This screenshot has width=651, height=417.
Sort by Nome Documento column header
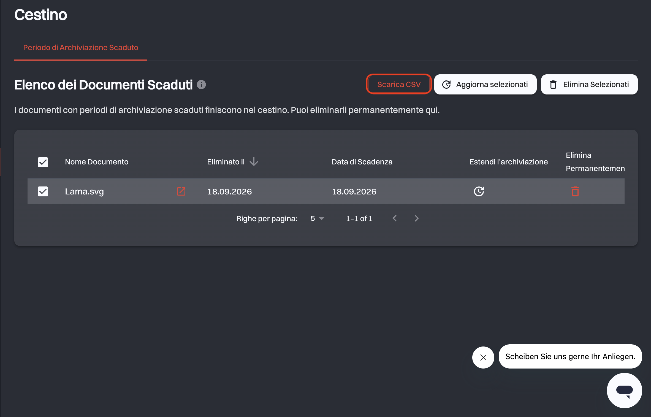(x=97, y=162)
